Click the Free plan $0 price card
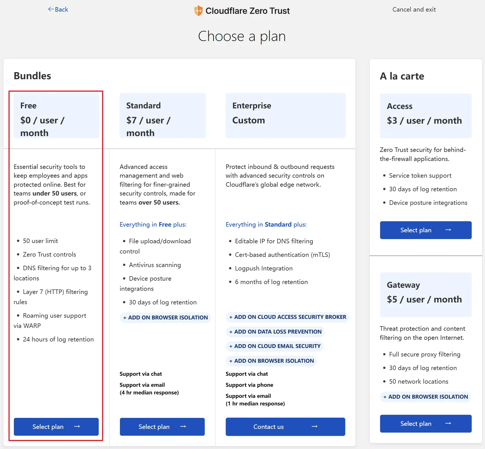This screenshot has width=485, height=449. tap(56, 115)
